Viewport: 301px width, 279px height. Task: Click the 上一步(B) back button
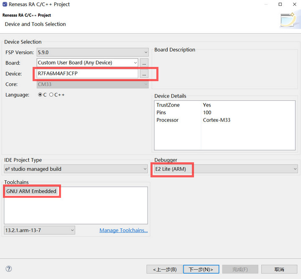click(165, 269)
